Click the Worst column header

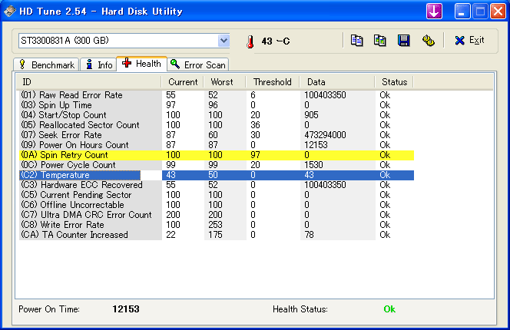coord(224,82)
